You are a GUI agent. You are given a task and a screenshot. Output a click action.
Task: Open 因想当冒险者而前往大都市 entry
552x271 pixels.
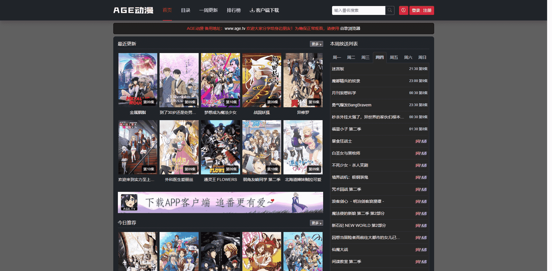(366, 237)
